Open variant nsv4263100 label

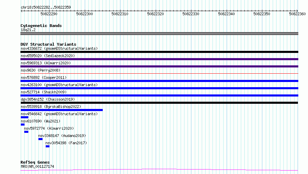[59, 85]
